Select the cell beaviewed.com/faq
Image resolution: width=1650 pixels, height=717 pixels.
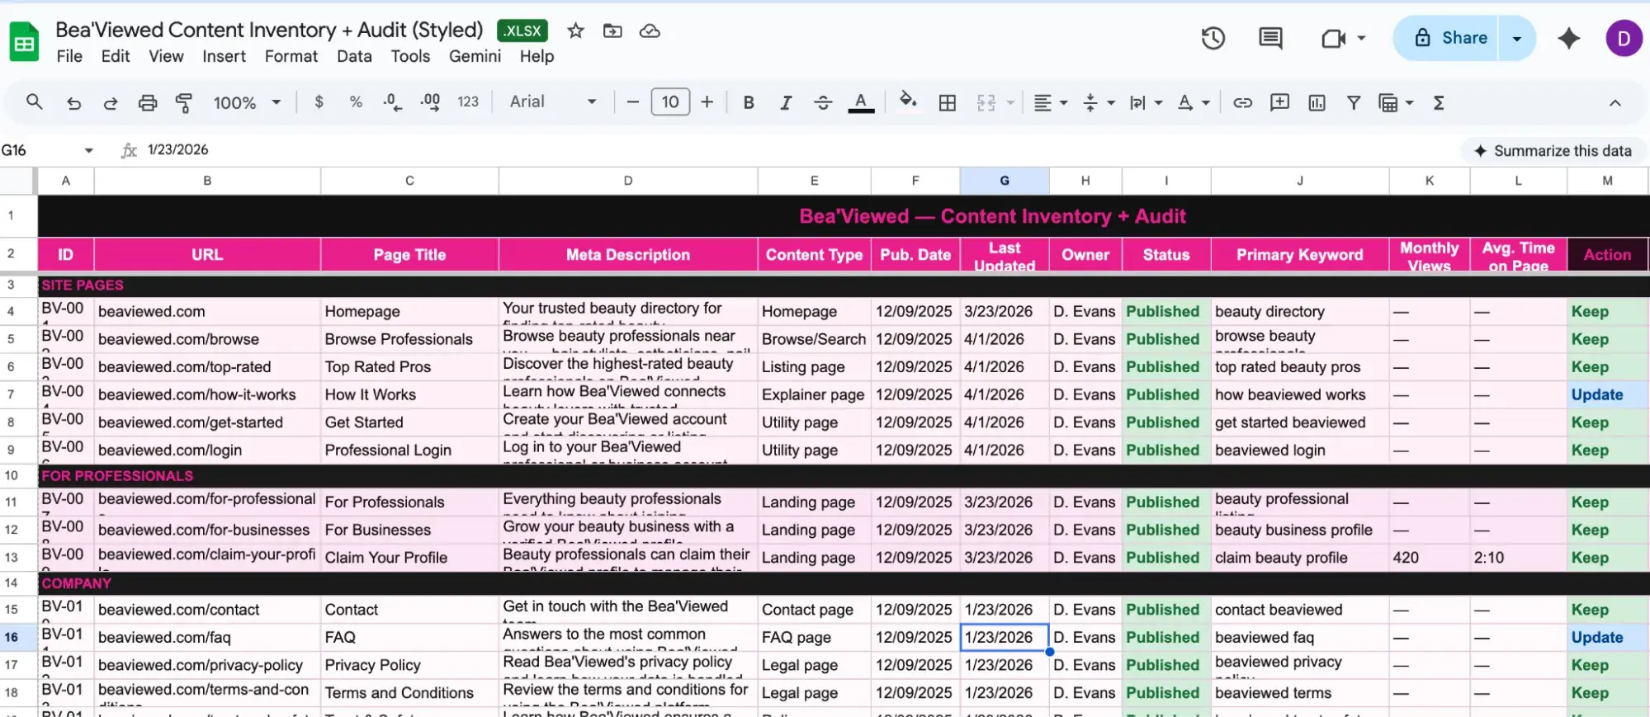(207, 637)
